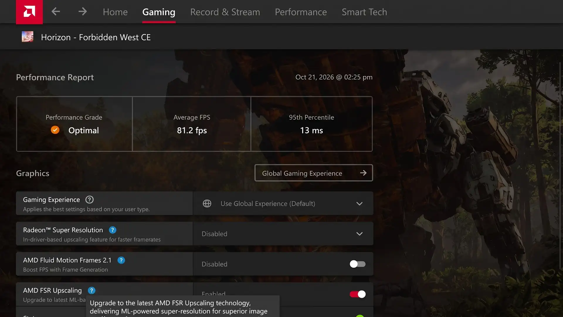
Task: Open the Radeon Super Resolution Disabled dropdown
Action: click(283, 234)
